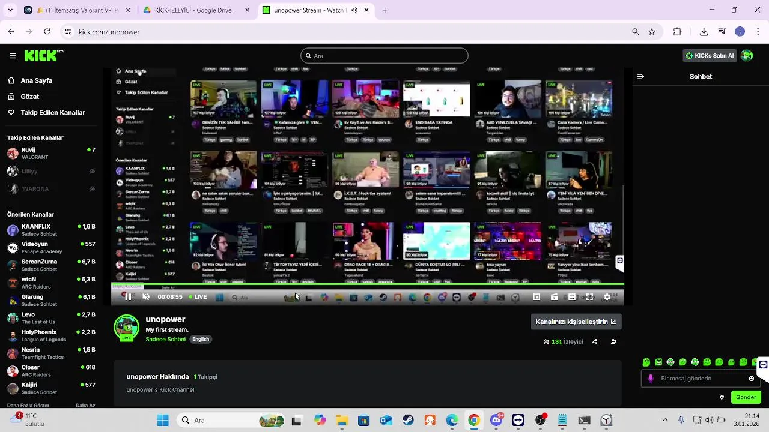769x432 pixels.
Task: Collapse the Sohbet chat panel icon
Action: (x=640, y=76)
